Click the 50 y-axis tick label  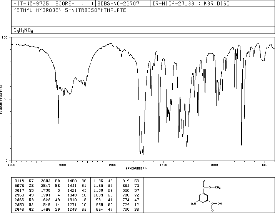5,99
